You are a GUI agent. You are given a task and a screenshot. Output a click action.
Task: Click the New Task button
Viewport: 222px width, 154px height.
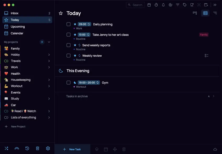[72, 149]
